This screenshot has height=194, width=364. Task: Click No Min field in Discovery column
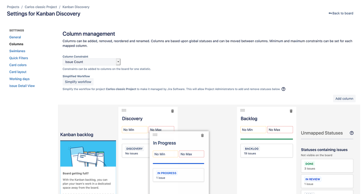tap(135, 130)
